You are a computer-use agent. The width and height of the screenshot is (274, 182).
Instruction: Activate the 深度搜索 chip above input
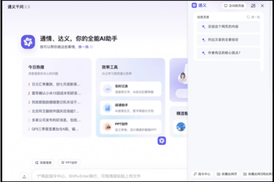click(43, 163)
